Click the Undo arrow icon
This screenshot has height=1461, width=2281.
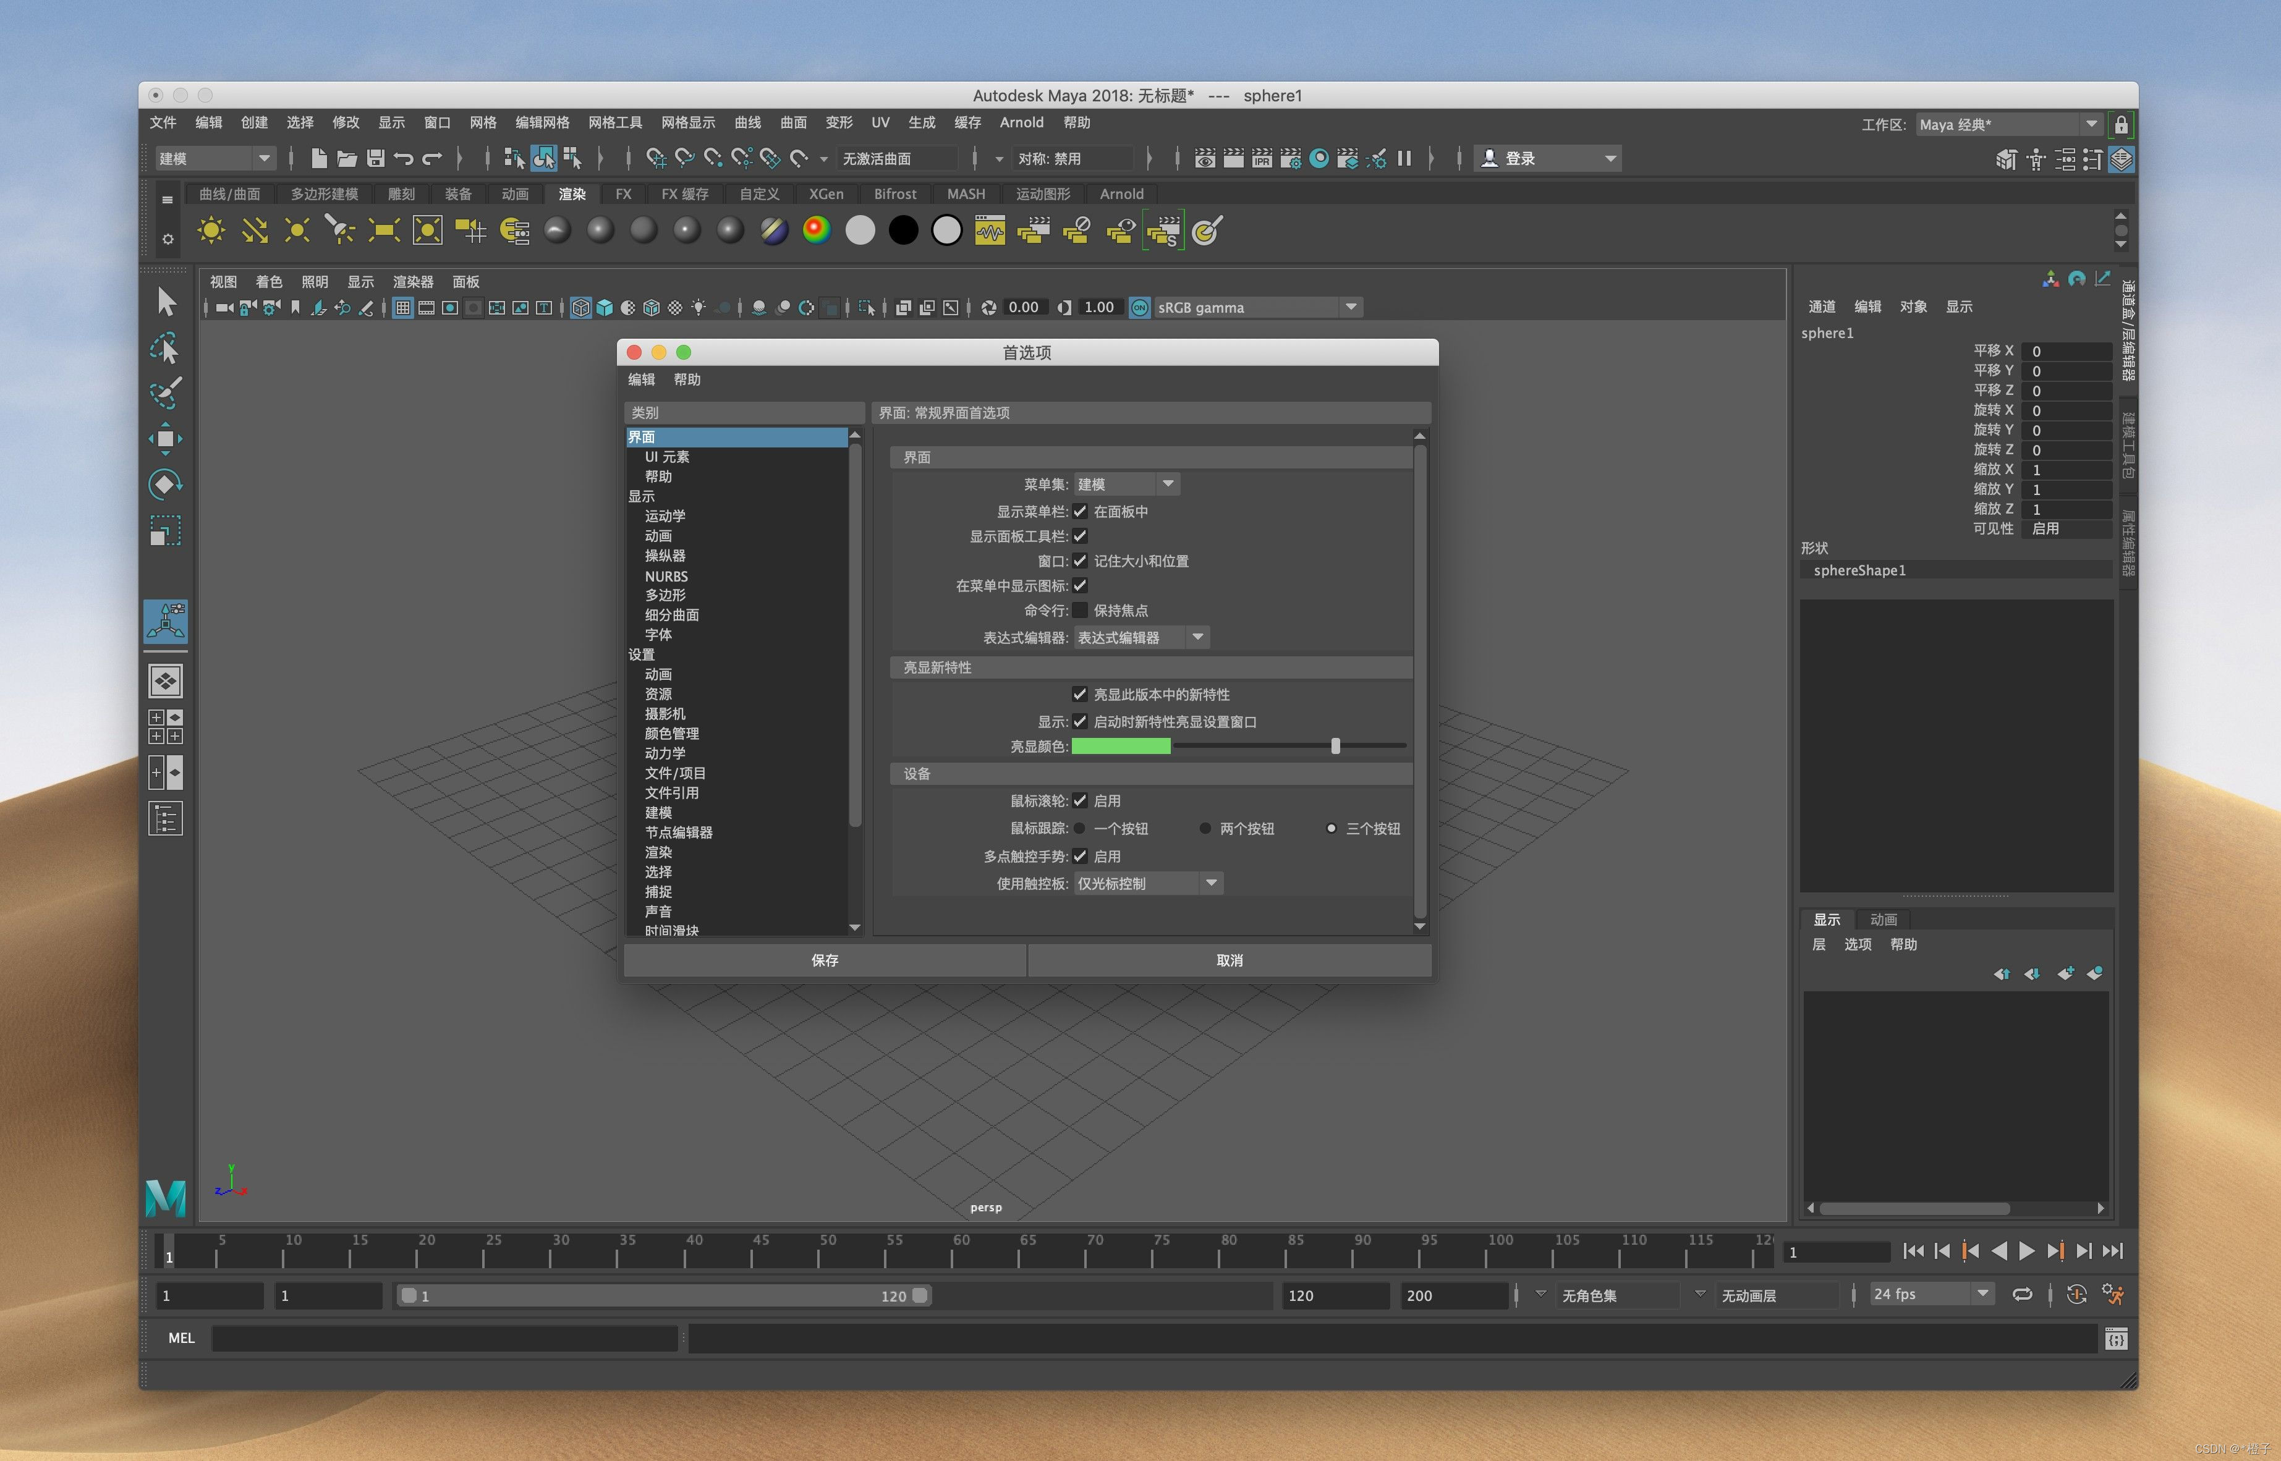coord(403,158)
